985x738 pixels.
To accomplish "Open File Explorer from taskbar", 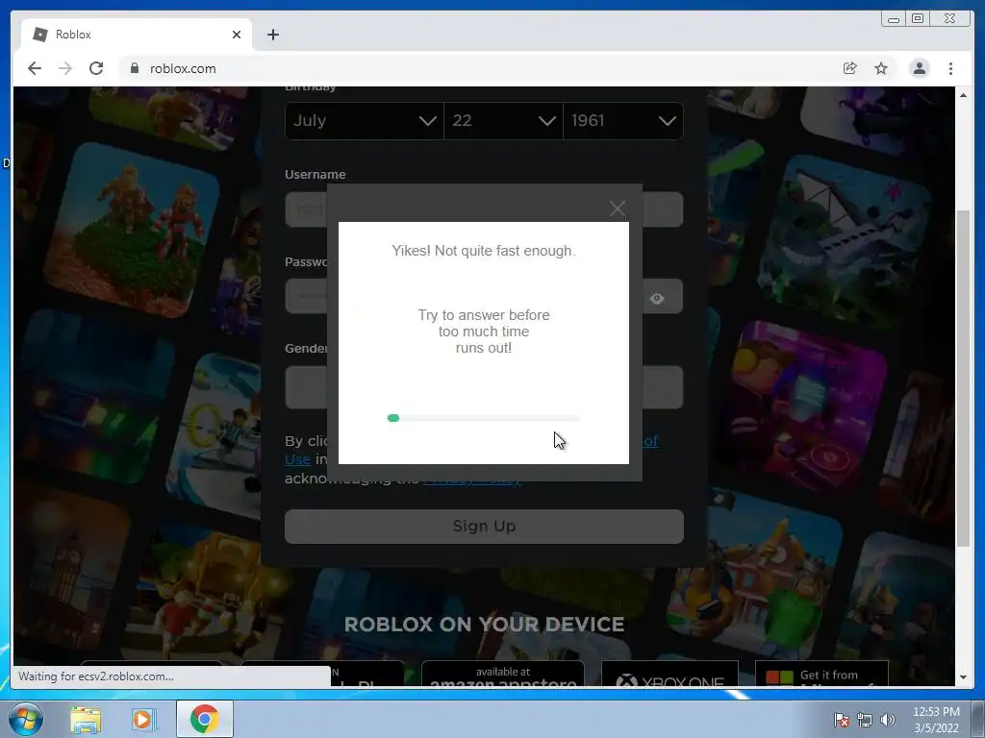I will point(86,719).
